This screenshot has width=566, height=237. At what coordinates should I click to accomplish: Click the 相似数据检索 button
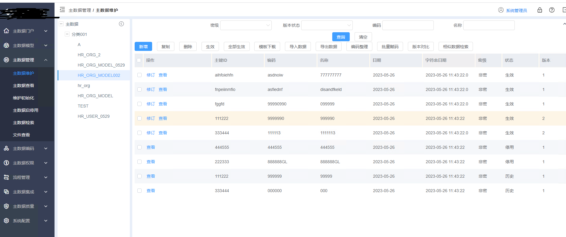click(456, 46)
